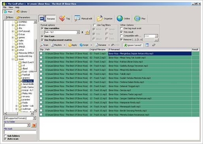Switch to the Library tab
This screenshot has width=203, height=144.
22,12
